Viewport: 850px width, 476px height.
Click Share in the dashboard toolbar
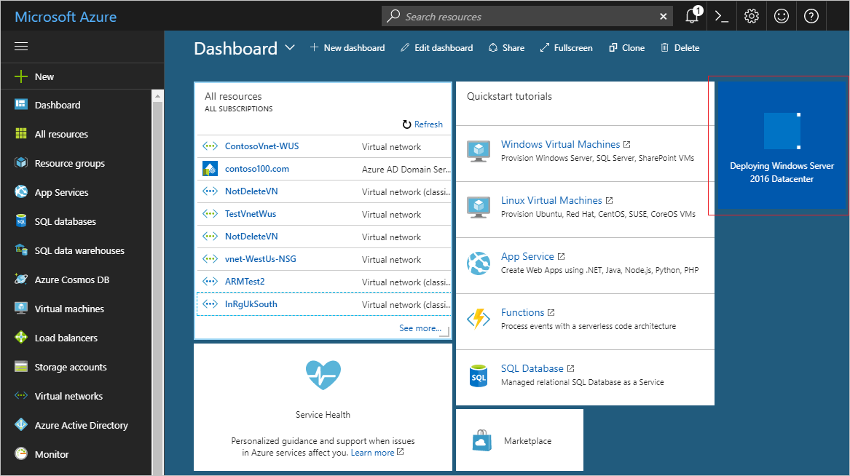(x=506, y=47)
